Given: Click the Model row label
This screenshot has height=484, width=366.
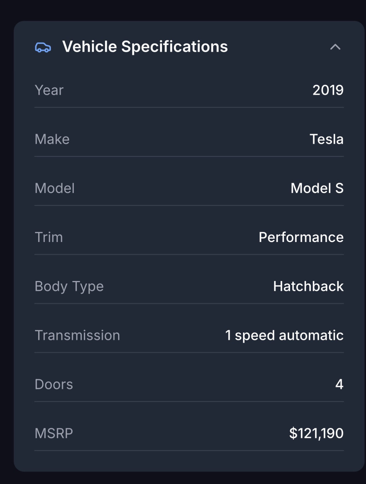Looking at the screenshot, I should [54, 188].
